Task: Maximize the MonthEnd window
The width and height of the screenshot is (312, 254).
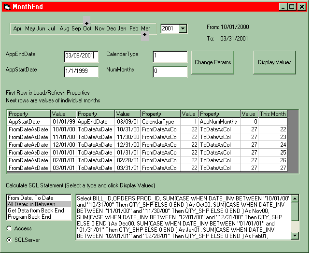Action: pos(292,7)
